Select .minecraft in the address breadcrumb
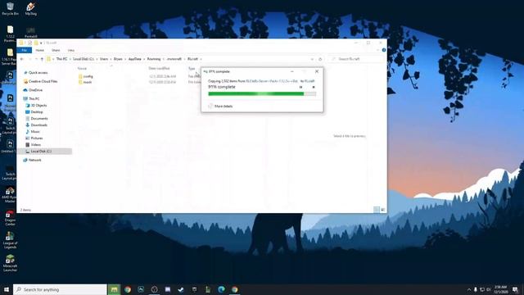The height and width of the screenshot is (295, 524). coord(174,59)
